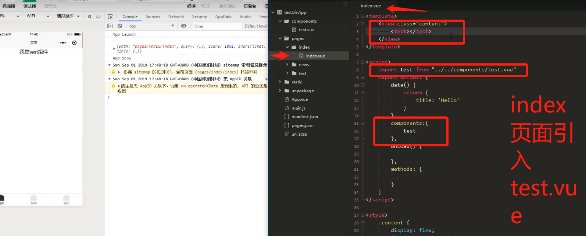Clear the console with the ban icon
The image size is (586, 236).
click(x=120, y=26)
